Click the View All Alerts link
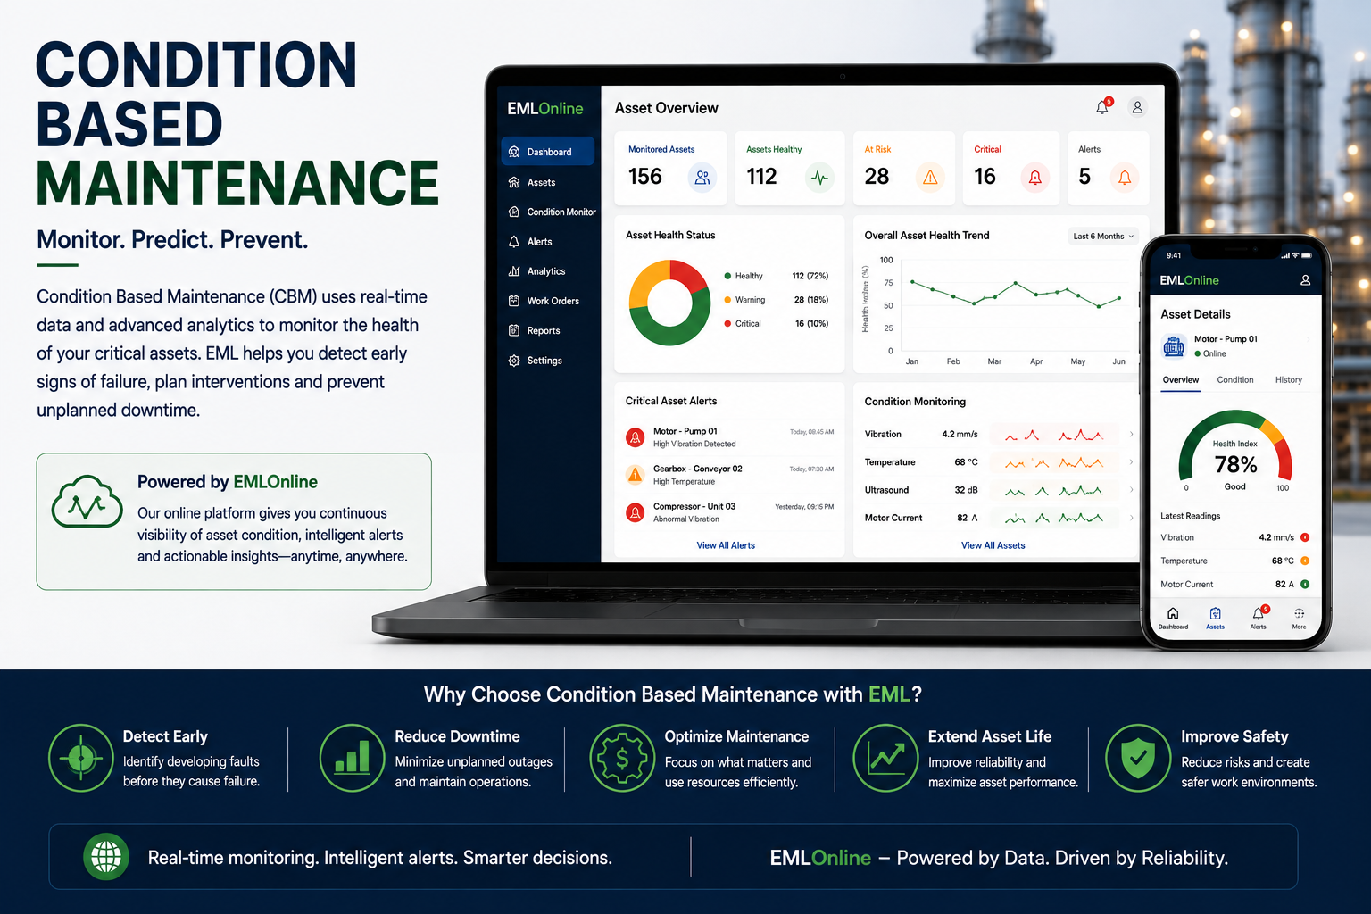The height and width of the screenshot is (914, 1371). tap(726, 545)
